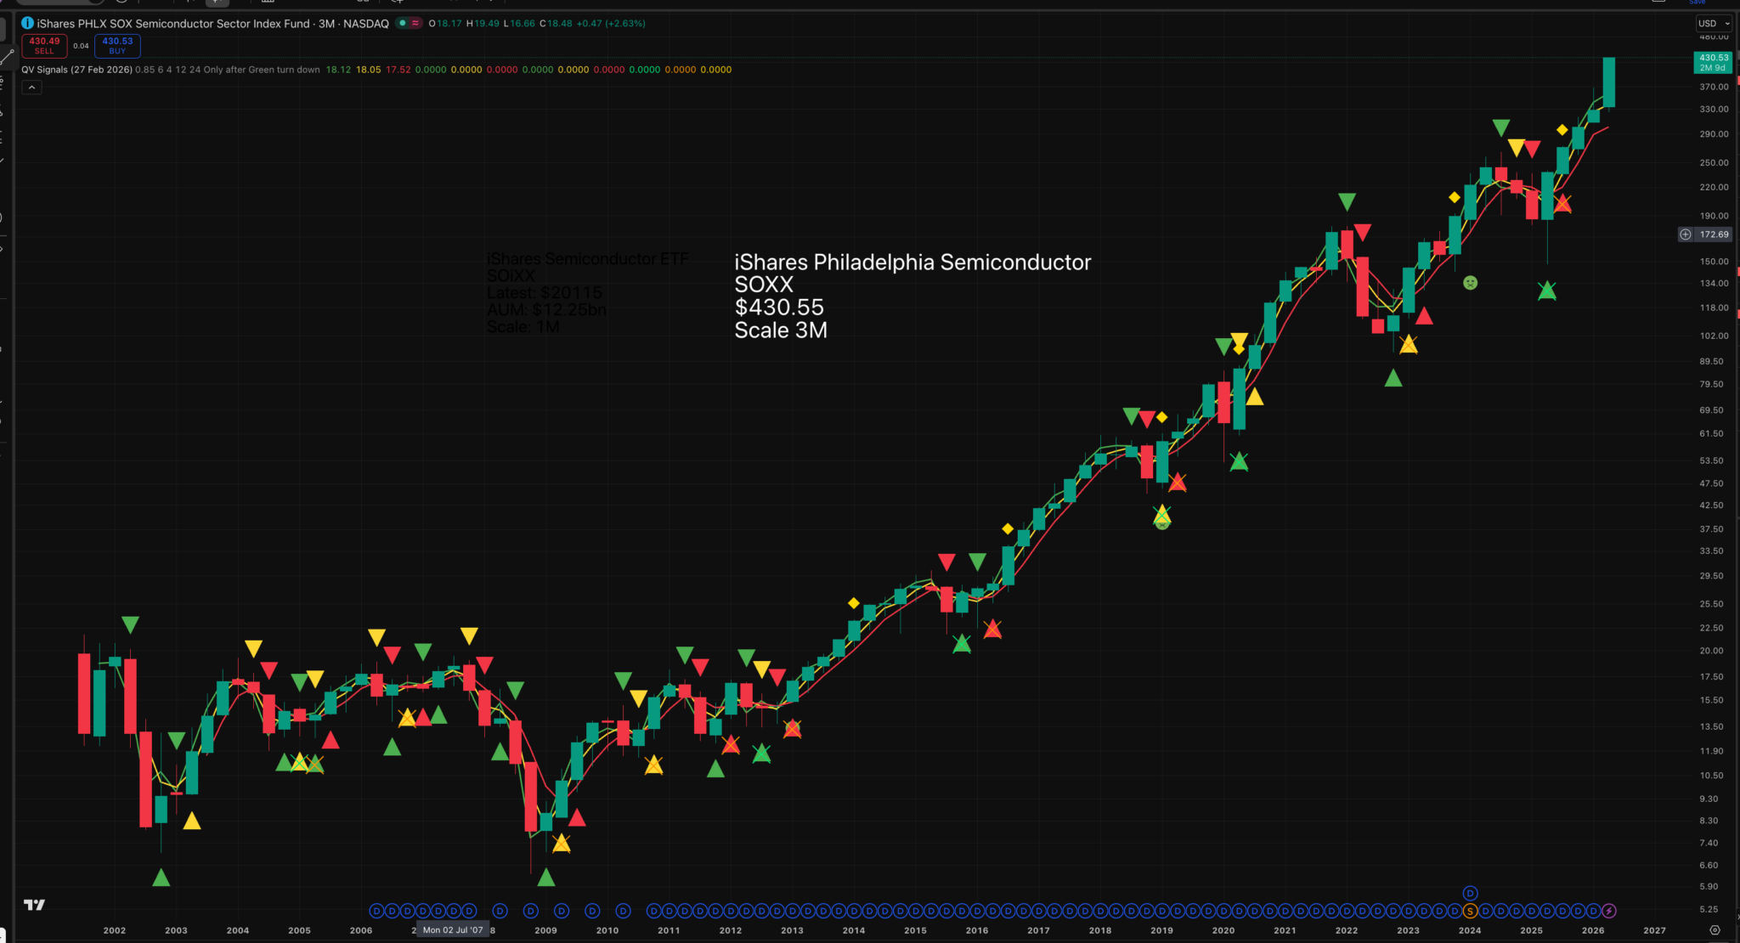Image resolution: width=1740 pixels, height=943 pixels.
Task: Select the iShares Philadelphia Semiconductor text annotation
Action: click(x=912, y=263)
